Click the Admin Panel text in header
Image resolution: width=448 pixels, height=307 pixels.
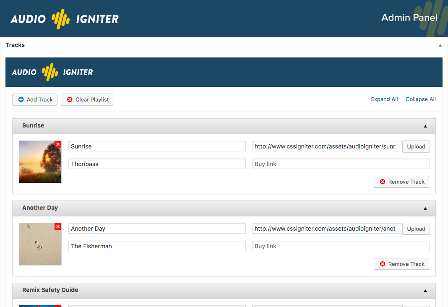409,18
